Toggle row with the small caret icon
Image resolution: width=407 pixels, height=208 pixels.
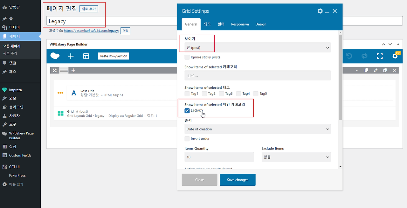click(357, 70)
